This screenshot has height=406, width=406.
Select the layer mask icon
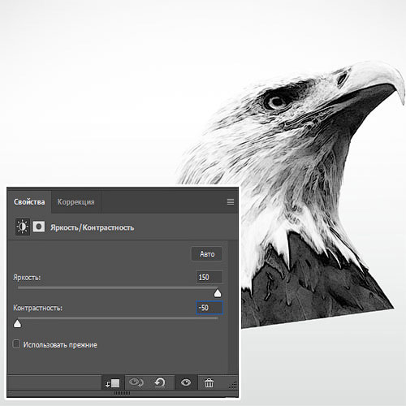(39, 227)
